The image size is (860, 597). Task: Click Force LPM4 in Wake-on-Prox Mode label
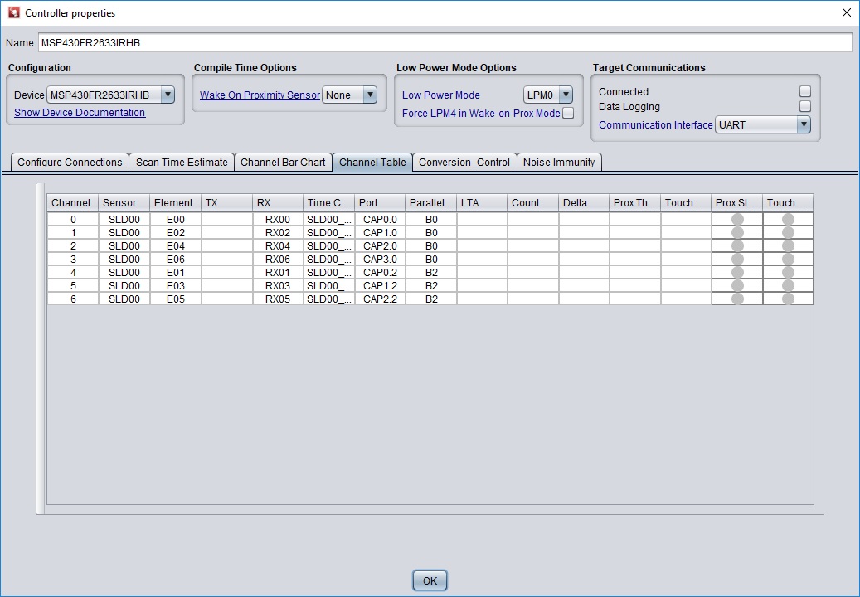tap(481, 113)
